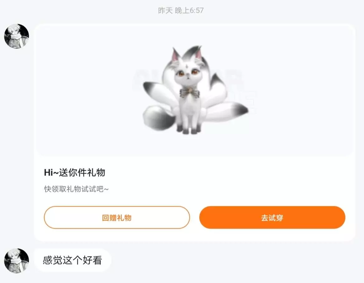View the nine-tailed fox gift image
The height and width of the screenshot is (283, 364).
195,90
